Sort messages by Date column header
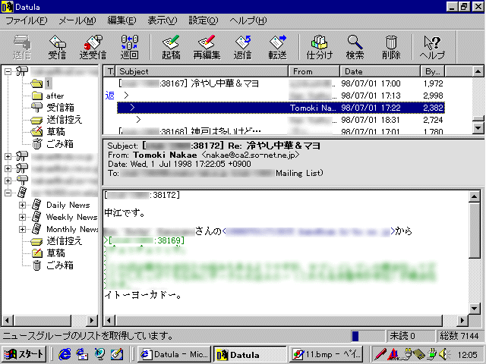486x364 pixels. coord(380,71)
